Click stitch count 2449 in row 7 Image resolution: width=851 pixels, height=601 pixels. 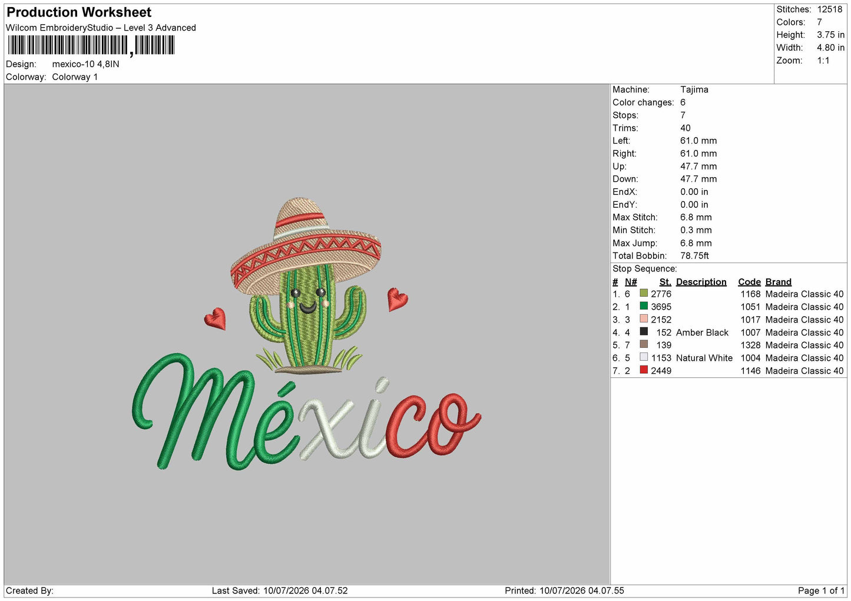661,371
